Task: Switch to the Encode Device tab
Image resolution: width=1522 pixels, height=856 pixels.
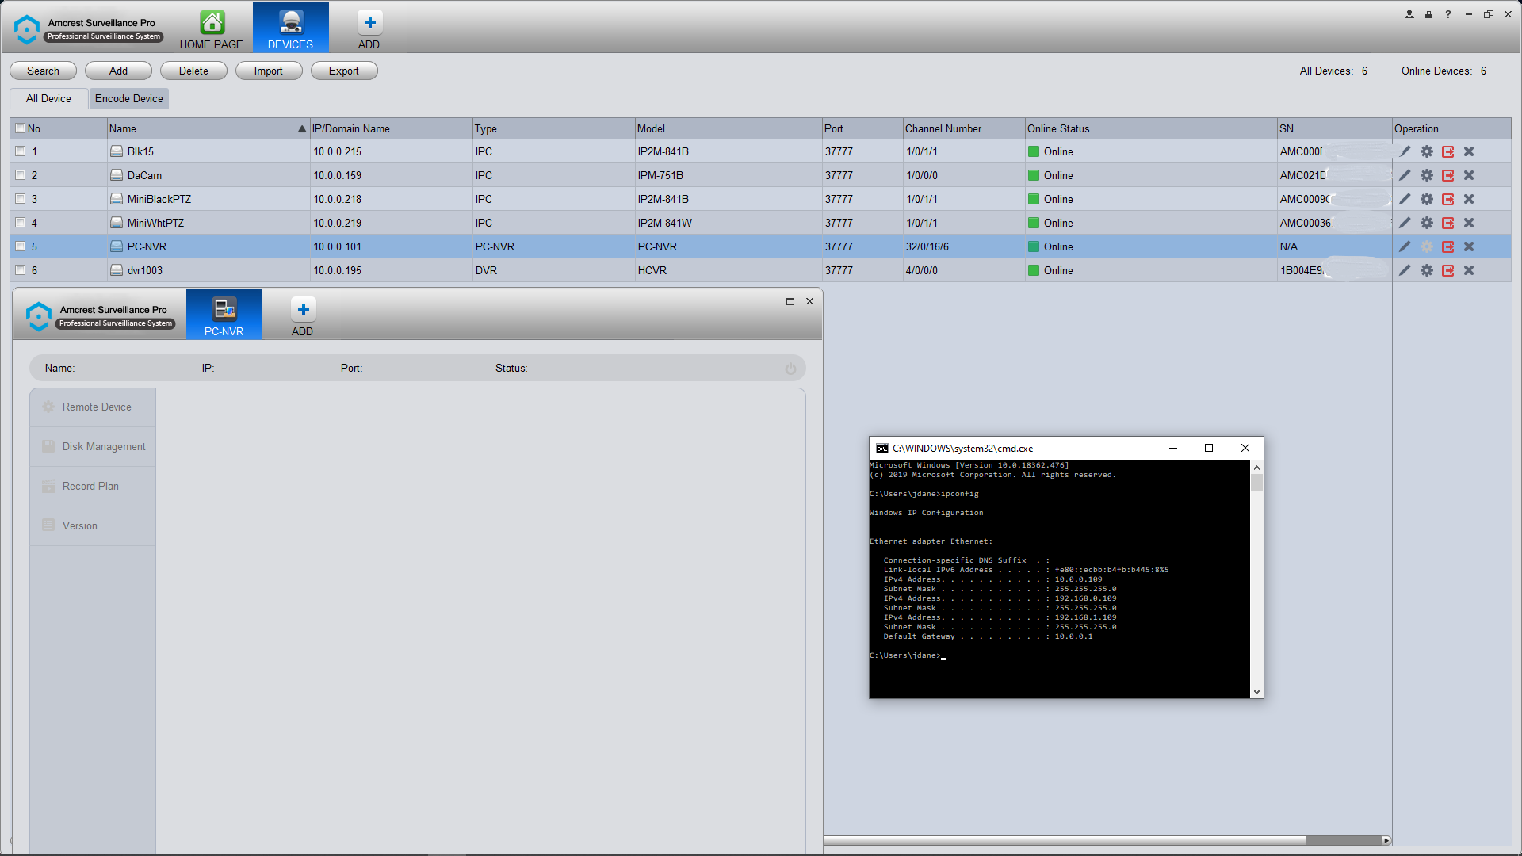Action: pyautogui.click(x=129, y=98)
